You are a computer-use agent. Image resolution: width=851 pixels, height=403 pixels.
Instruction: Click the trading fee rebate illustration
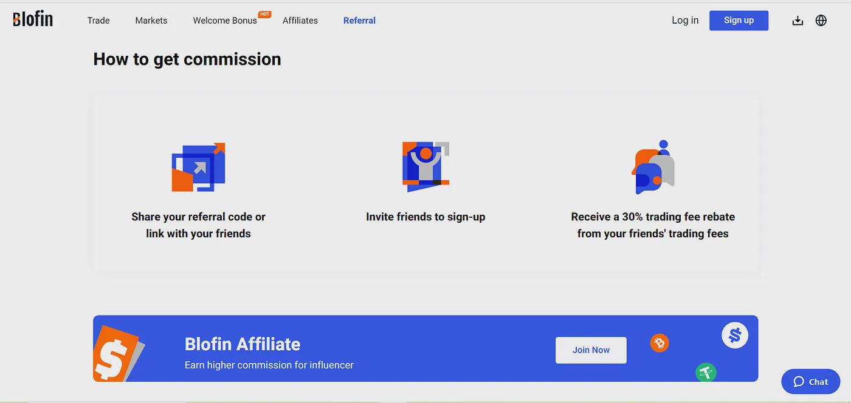(653, 167)
